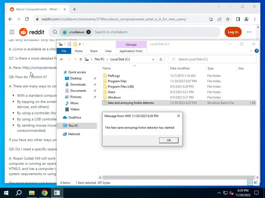
Task: Open a new Chrome tab
Action: [75, 9]
